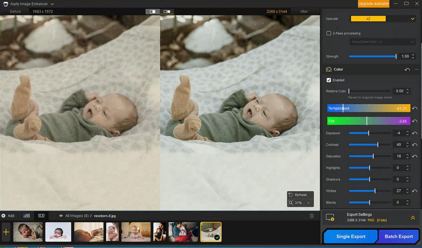Select the baby profile close-up thumbnail
Image resolution: width=422 pixels, height=248 pixels.
coord(88,232)
